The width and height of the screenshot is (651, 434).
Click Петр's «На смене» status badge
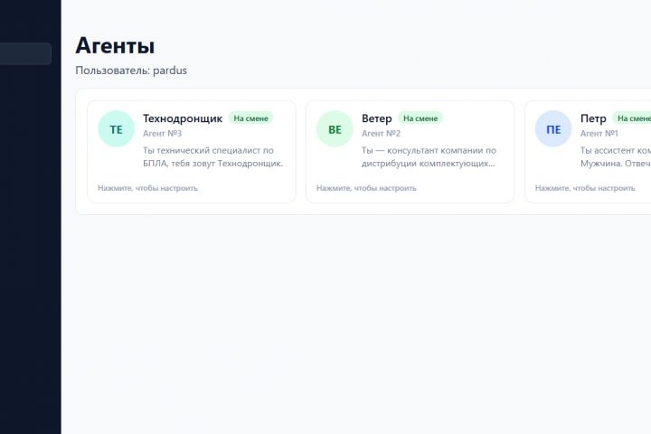[633, 118]
